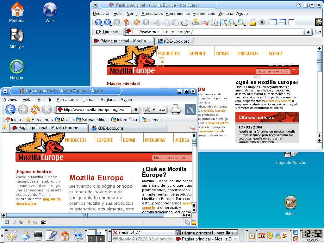The width and height of the screenshot is (324, 243).
Task: Open the Klipper clipboard tray icon
Action: 252,235
